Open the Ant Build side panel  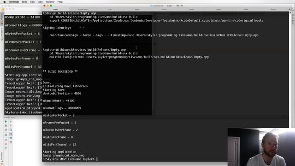pyautogui.click(x=293, y=19)
